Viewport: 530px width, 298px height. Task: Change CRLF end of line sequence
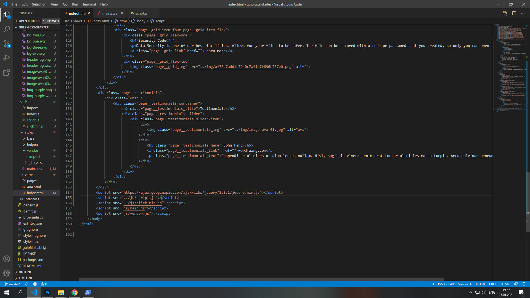pyautogui.click(x=492, y=284)
